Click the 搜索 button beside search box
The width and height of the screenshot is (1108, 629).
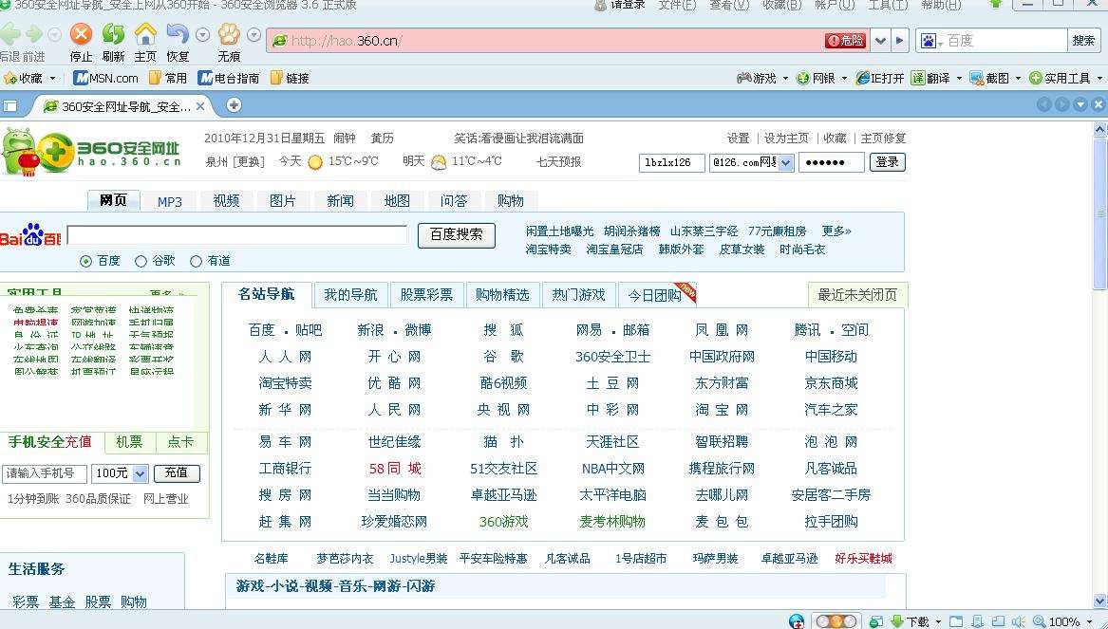(1083, 40)
